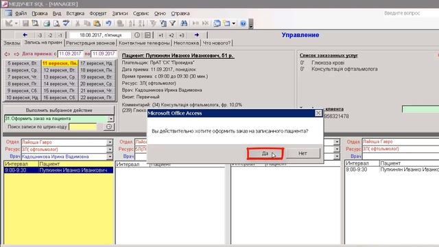Screen dimensions: 439x247
Task: Sort ascending with the toolbar icon
Action: pos(132,23)
